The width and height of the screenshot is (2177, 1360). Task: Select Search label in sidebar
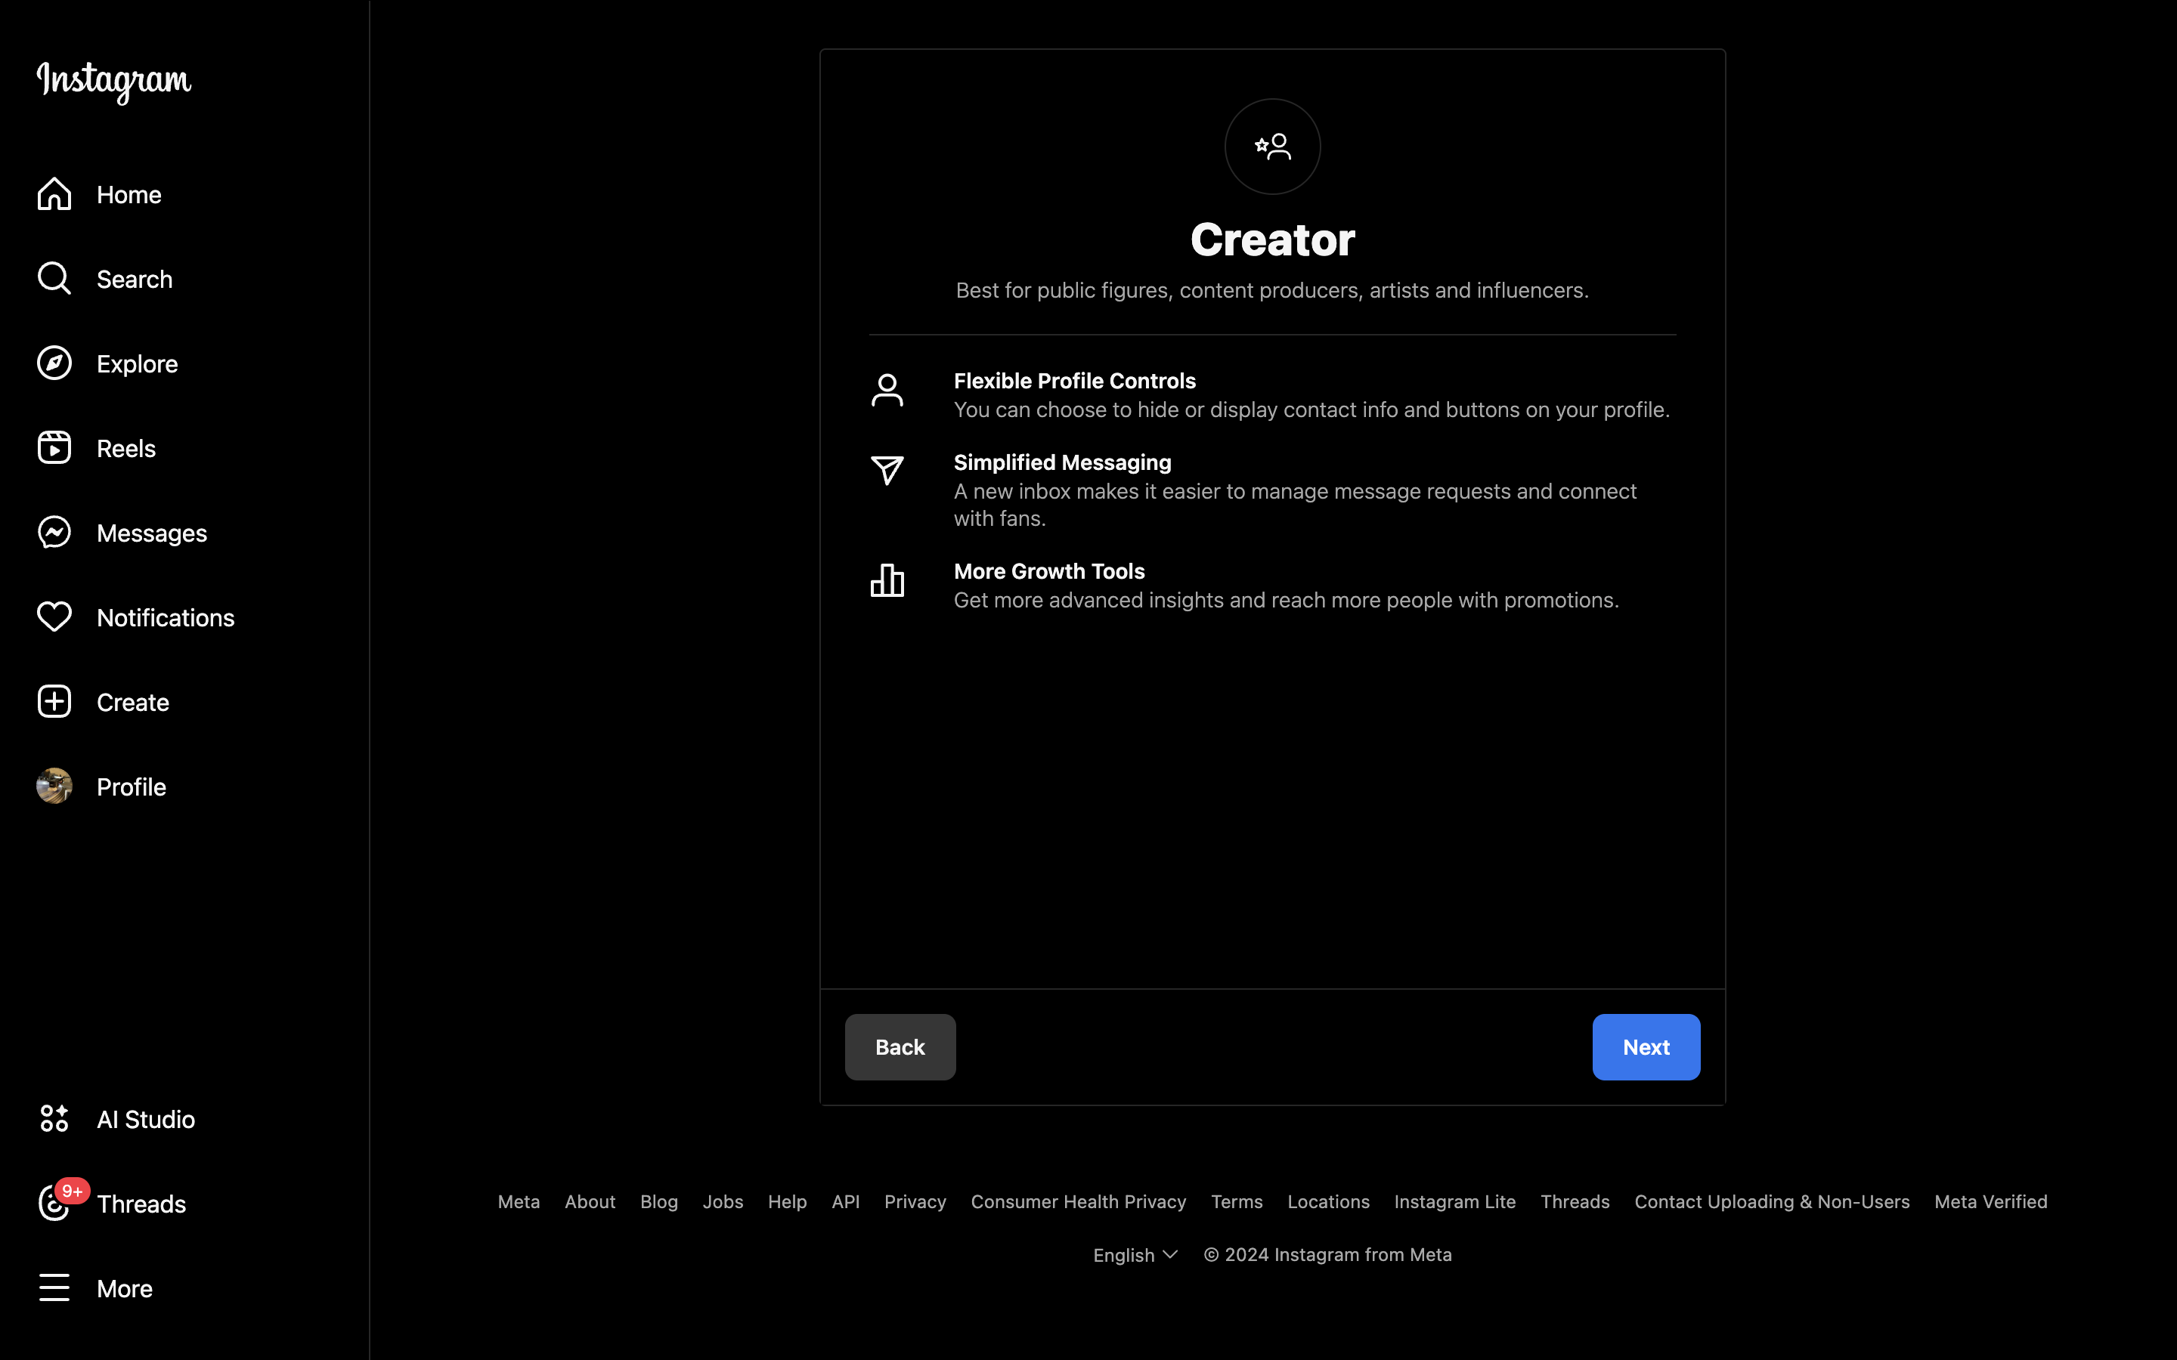coord(135,280)
